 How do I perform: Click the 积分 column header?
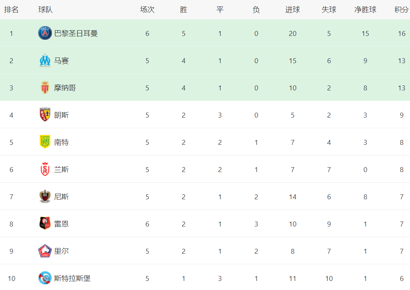[x=401, y=10]
